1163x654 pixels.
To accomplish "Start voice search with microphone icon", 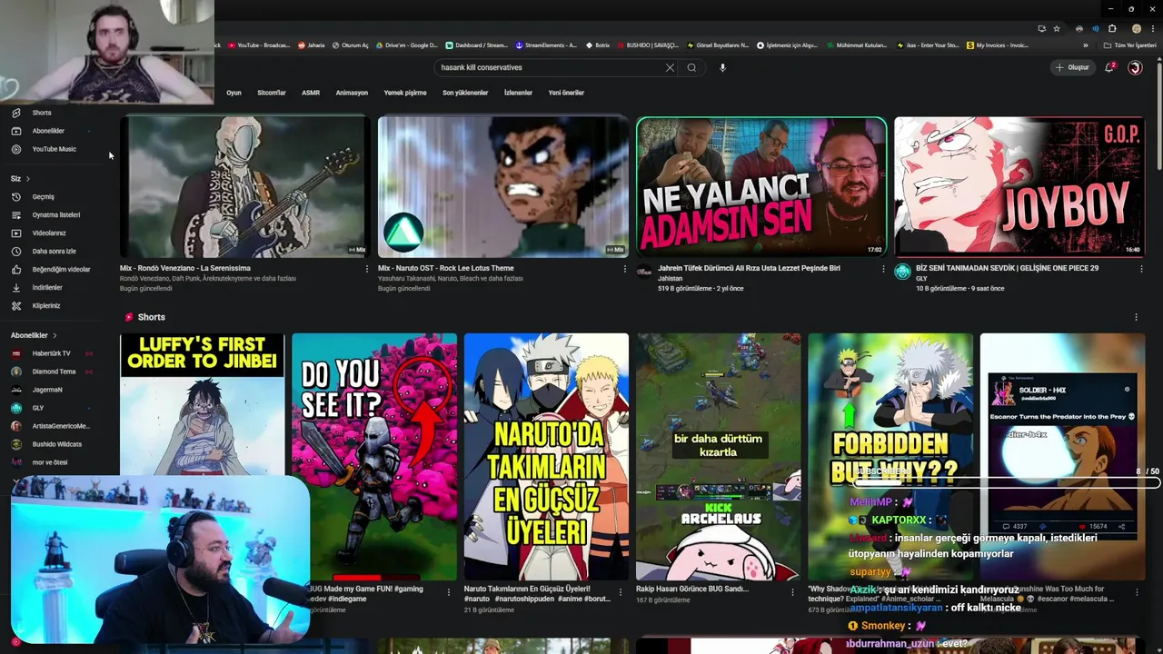I will 722,67.
